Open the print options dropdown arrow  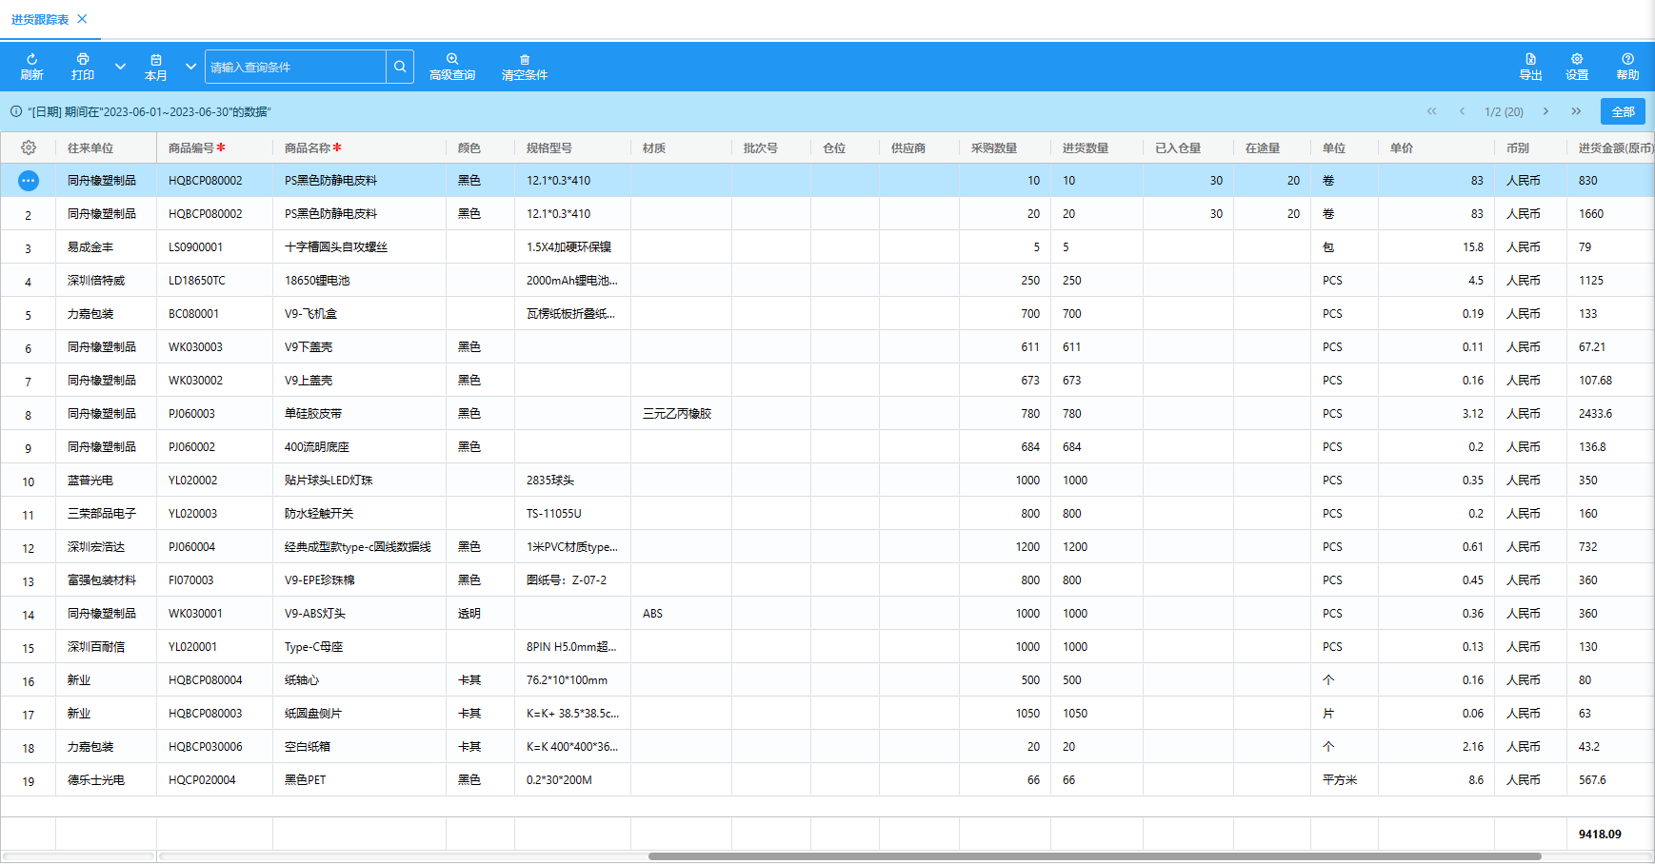point(120,67)
